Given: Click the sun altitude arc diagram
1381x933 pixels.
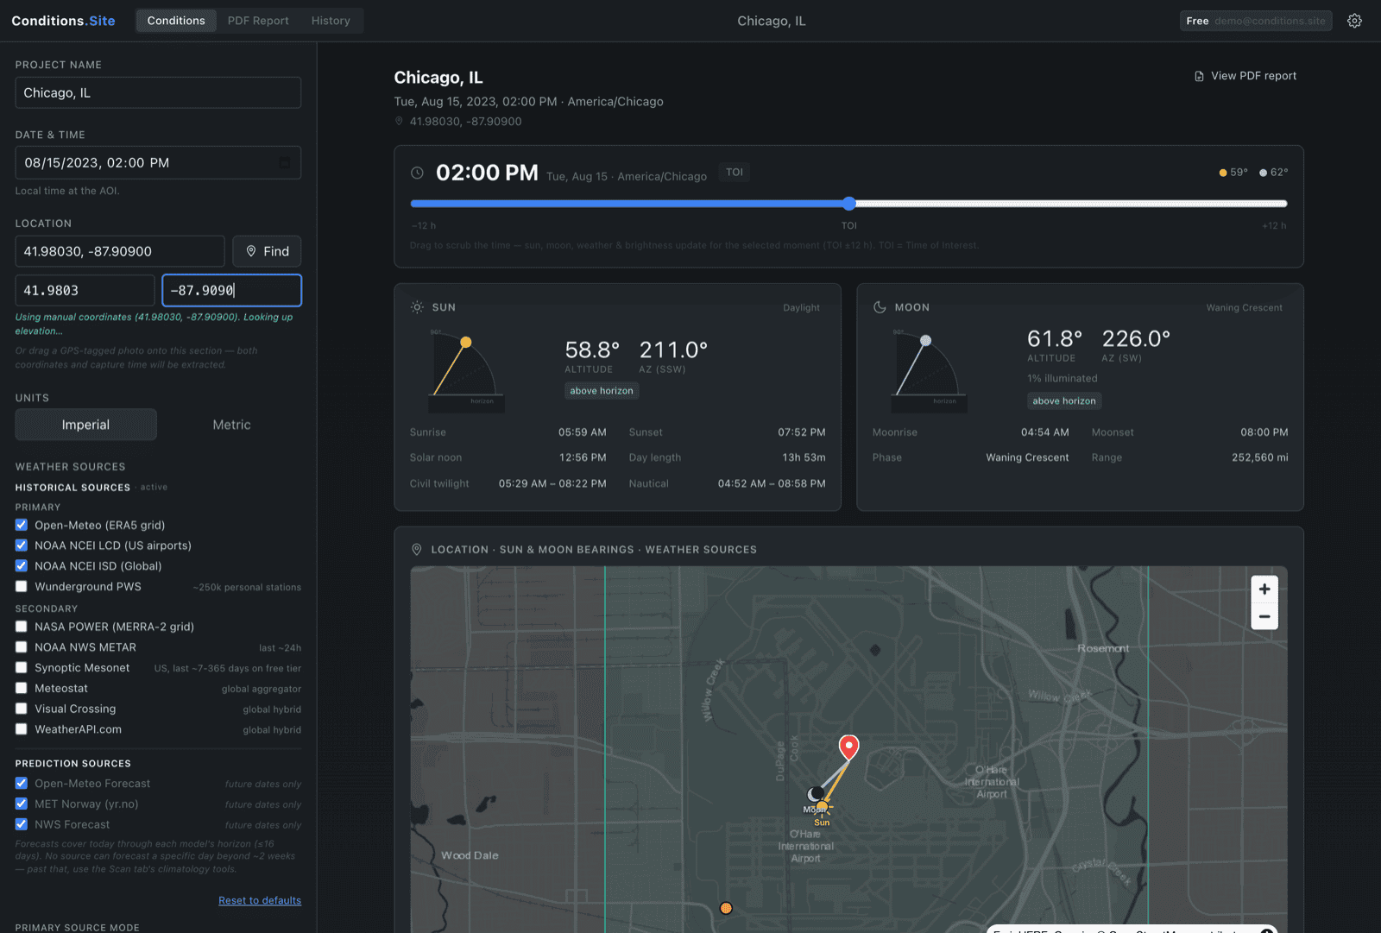Looking at the screenshot, I should (x=466, y=369).
